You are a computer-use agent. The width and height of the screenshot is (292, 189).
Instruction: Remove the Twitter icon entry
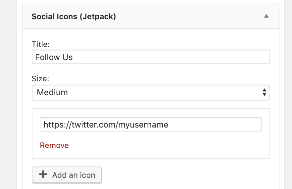click(54, 145)
